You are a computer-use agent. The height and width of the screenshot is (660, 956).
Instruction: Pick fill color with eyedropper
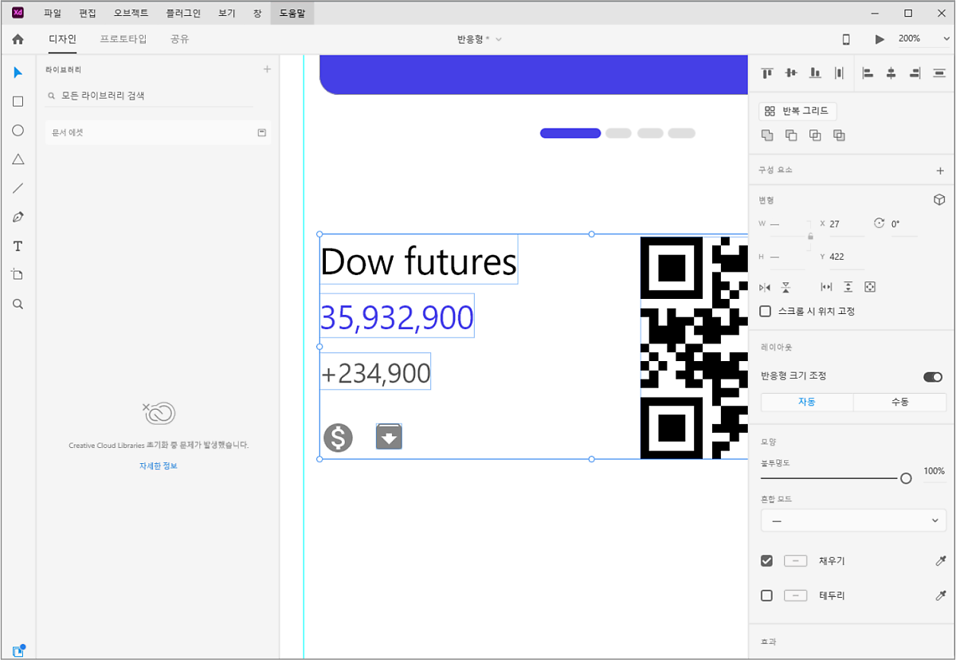(940, 561)
